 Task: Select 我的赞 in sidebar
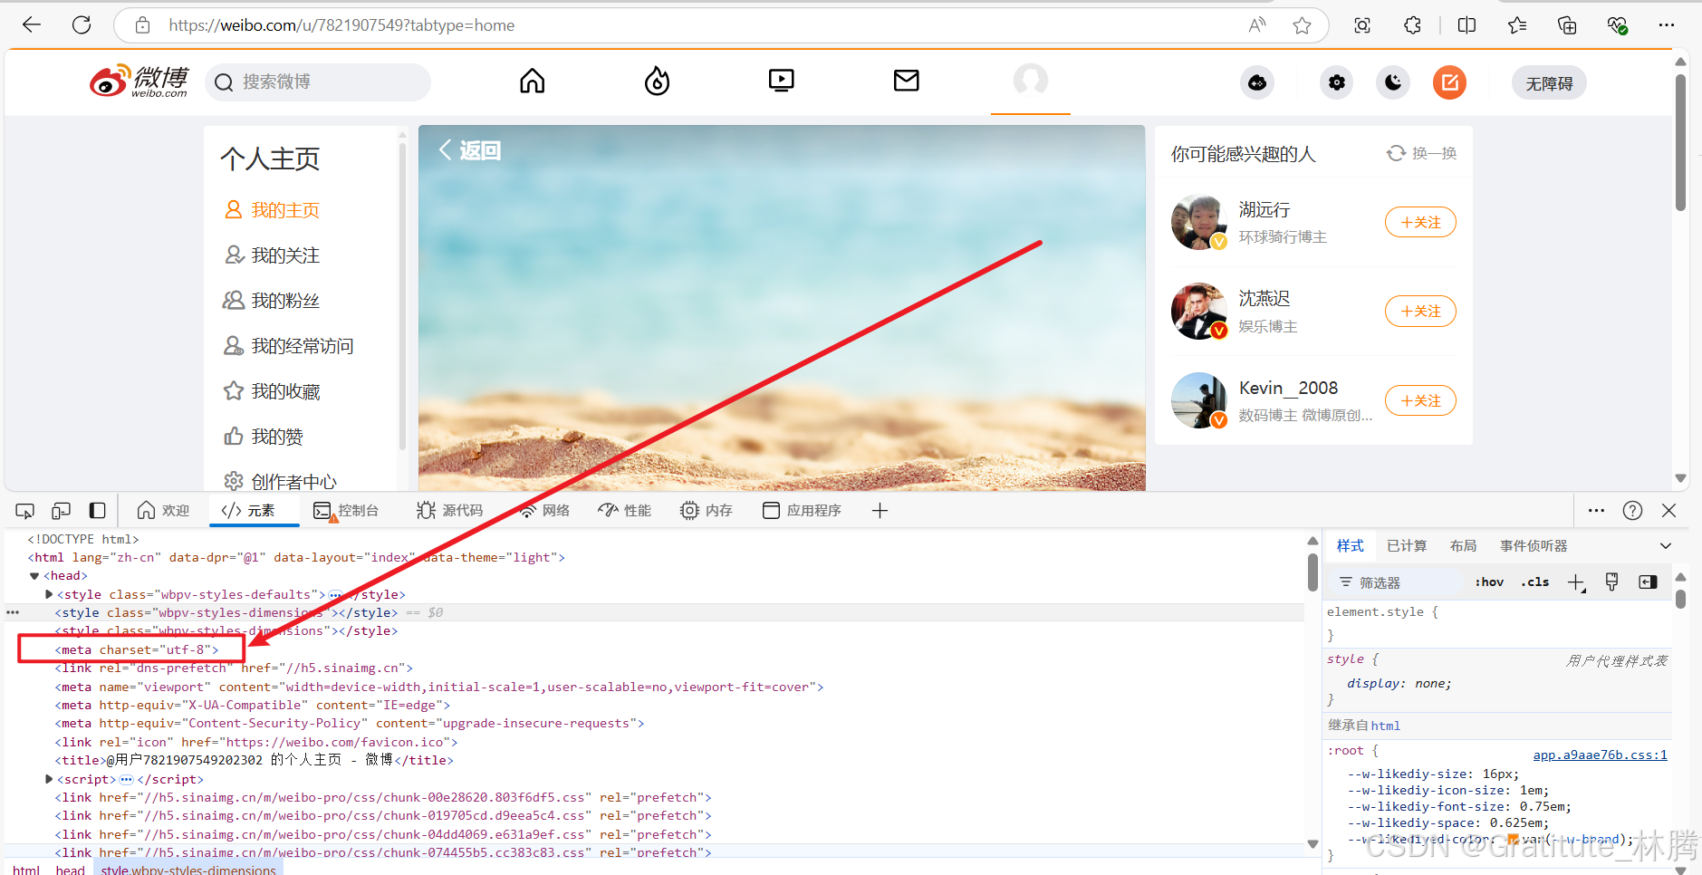264,437
